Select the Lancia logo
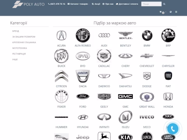187x140 pixels. [147, 136]
